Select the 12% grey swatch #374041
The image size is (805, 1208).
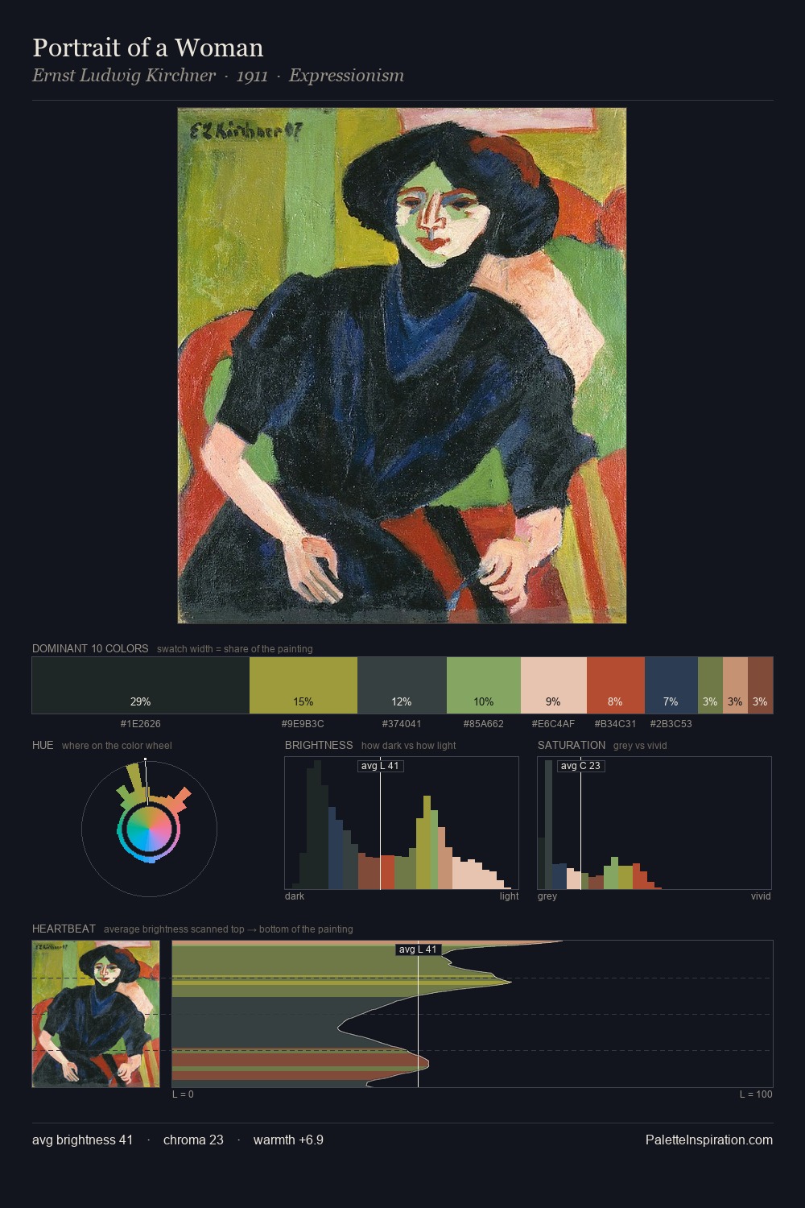pos(402,685)
